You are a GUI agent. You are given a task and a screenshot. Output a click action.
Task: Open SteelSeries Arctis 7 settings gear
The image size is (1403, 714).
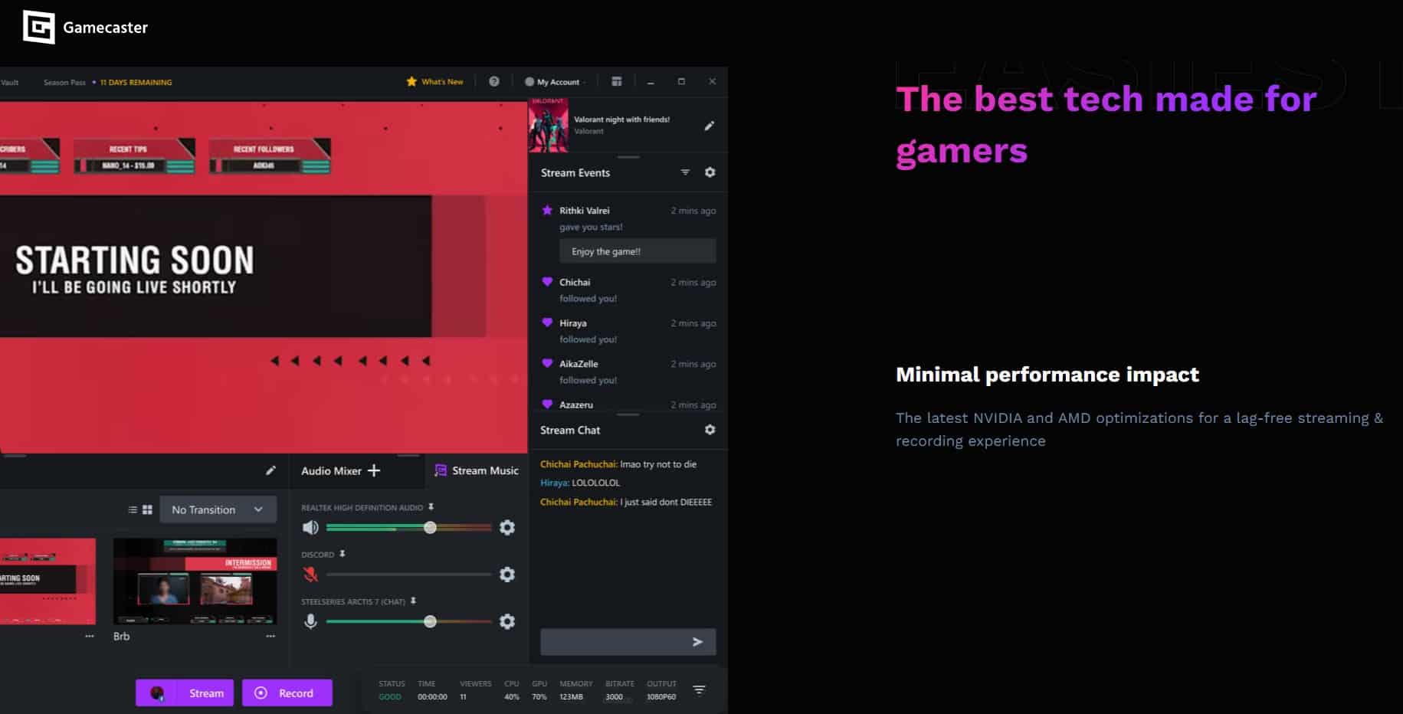pyautogui.click(x=507, y=621)
